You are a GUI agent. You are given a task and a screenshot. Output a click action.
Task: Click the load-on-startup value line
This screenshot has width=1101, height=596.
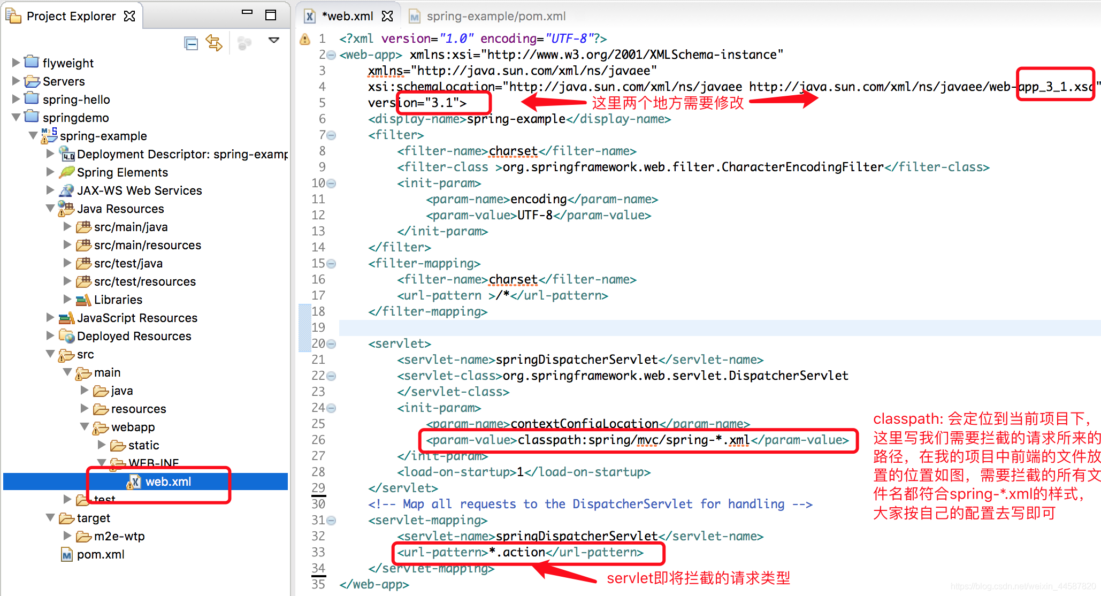(524, 472)
